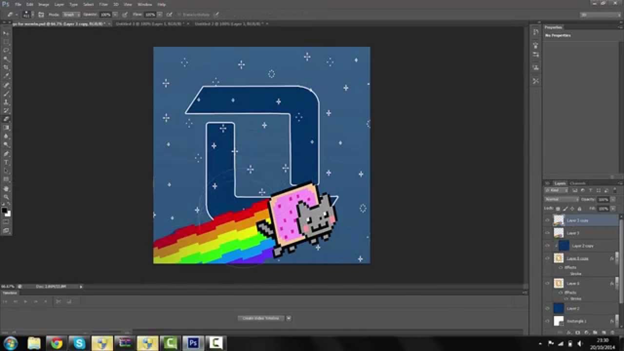Viewport: 624px width, 351px height.
Task: Click the background color swatch
Action: coord(8,214)
